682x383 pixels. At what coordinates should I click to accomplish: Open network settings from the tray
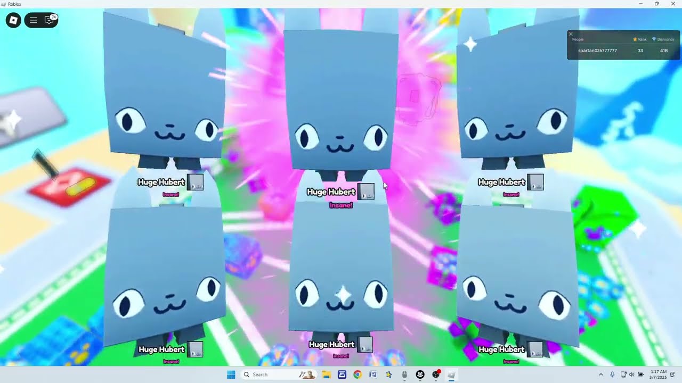point(623,374)
